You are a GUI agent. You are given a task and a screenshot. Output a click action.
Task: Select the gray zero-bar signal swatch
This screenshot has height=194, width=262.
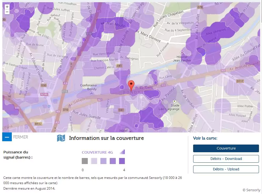(x=85, y=161)
